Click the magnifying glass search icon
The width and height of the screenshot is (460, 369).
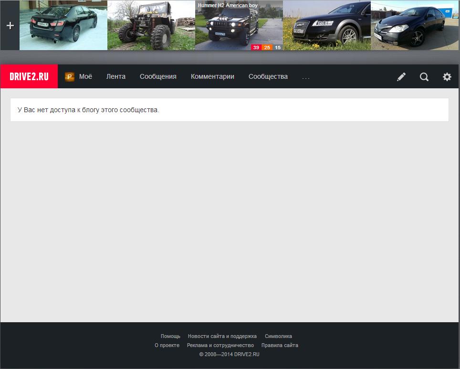point(424,77)
